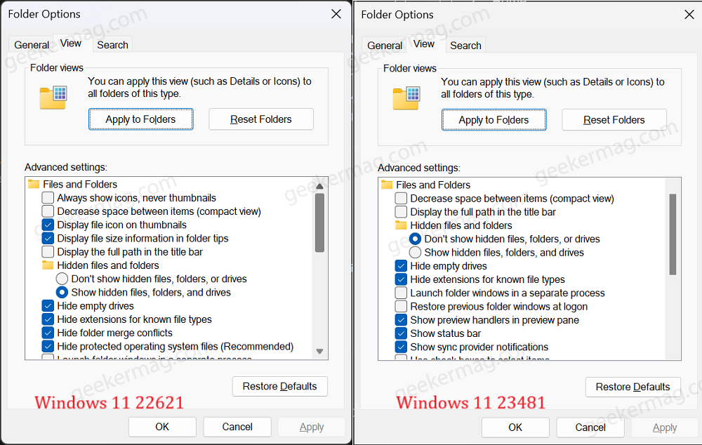The image size is (702, 445).
Task: Uncheck Show sync provider notifications
Action: [401, 347]
